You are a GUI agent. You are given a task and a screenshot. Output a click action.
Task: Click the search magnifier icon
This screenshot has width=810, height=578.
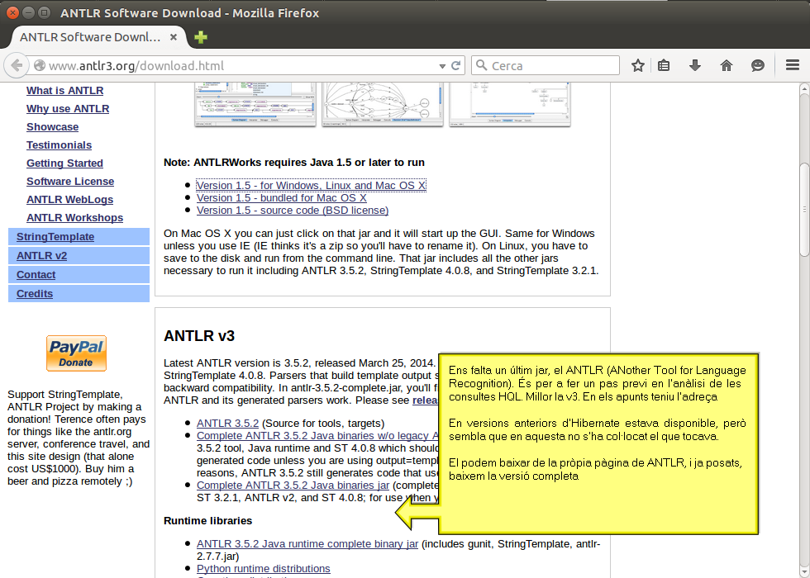pyautogui.click(x=481, y=65)
